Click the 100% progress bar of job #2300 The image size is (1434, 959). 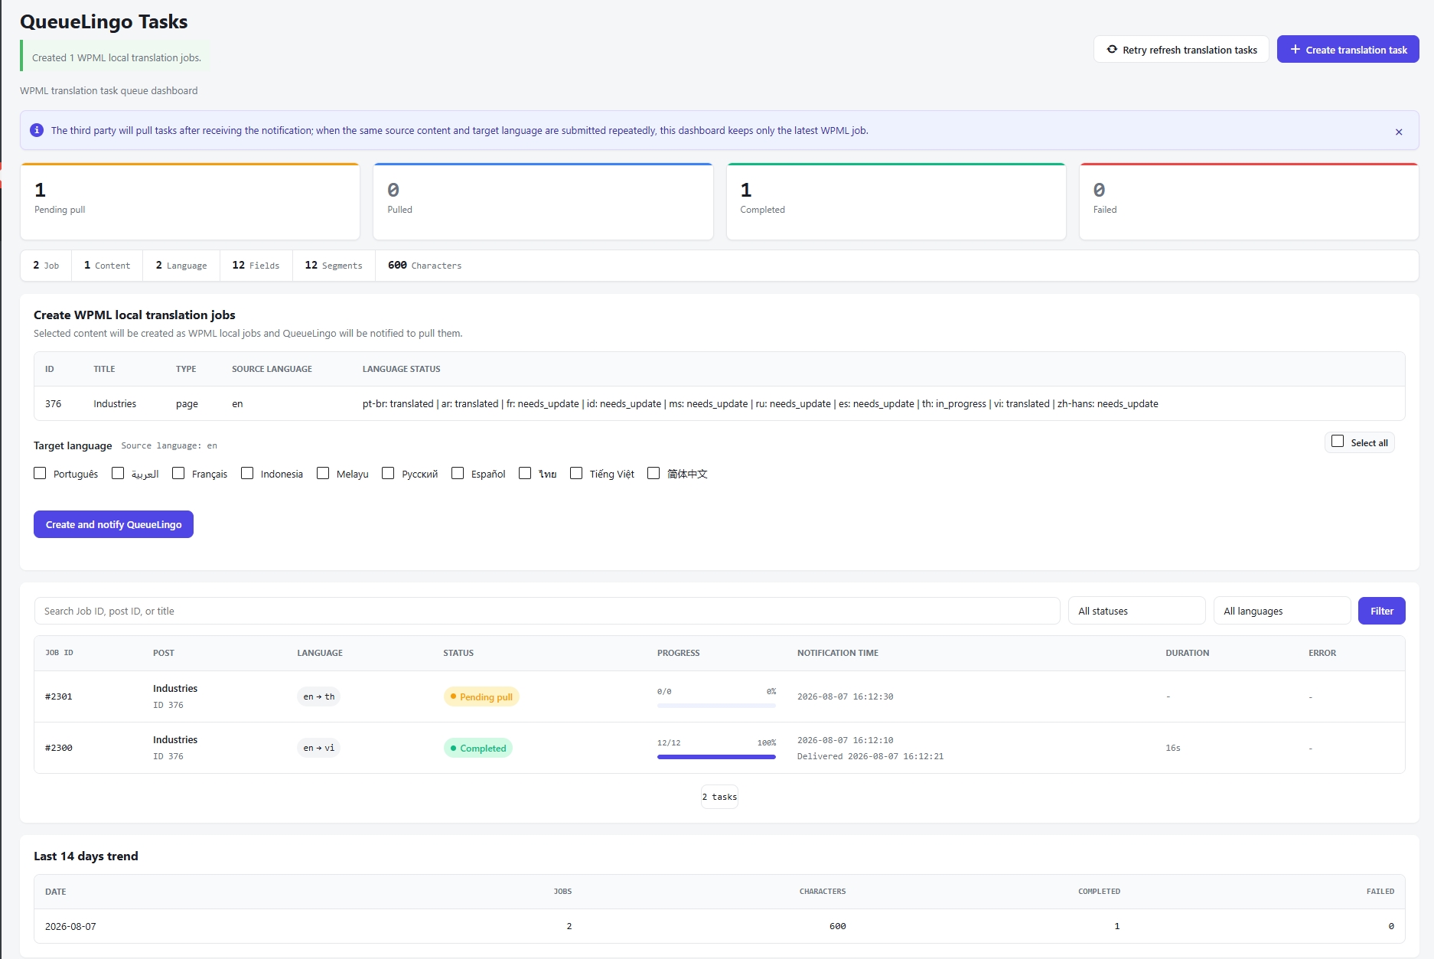716,757
